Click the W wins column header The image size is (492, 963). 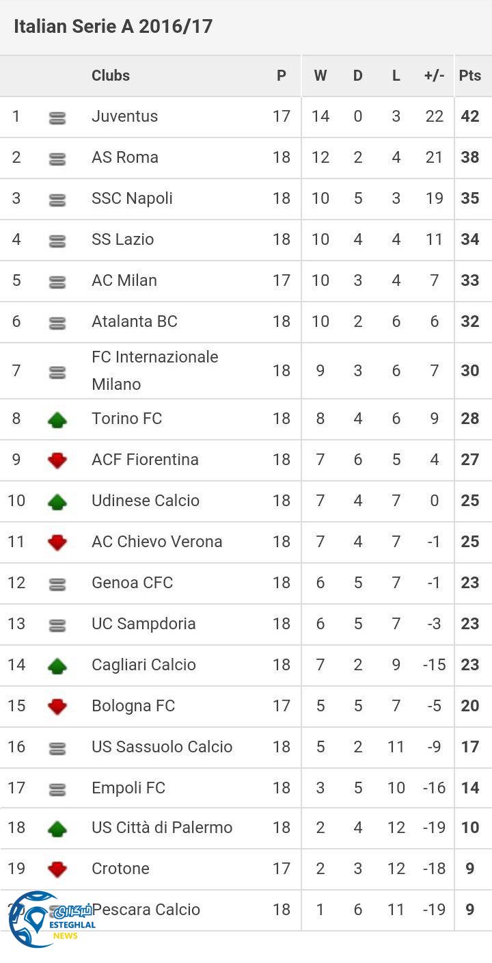320,76
